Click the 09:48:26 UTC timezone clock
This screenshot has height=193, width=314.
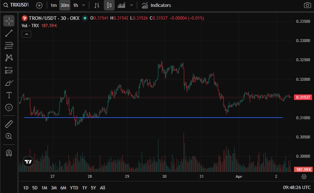point(297,188)
